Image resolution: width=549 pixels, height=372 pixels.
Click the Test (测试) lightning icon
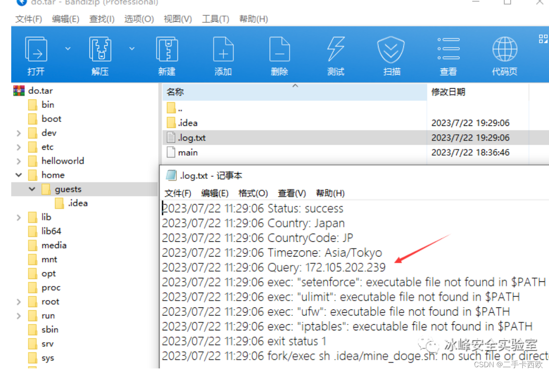coord(336,49)
